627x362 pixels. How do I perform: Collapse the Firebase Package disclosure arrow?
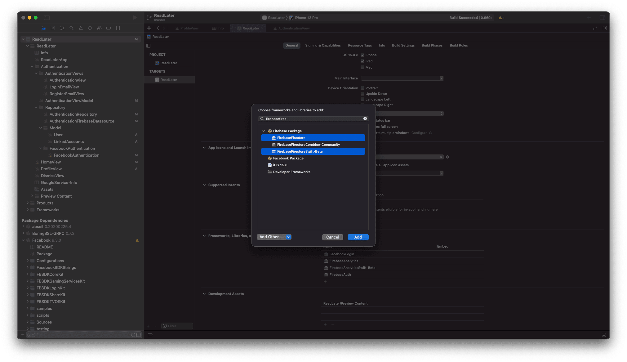pyautogui.click(x=264, y=131)
